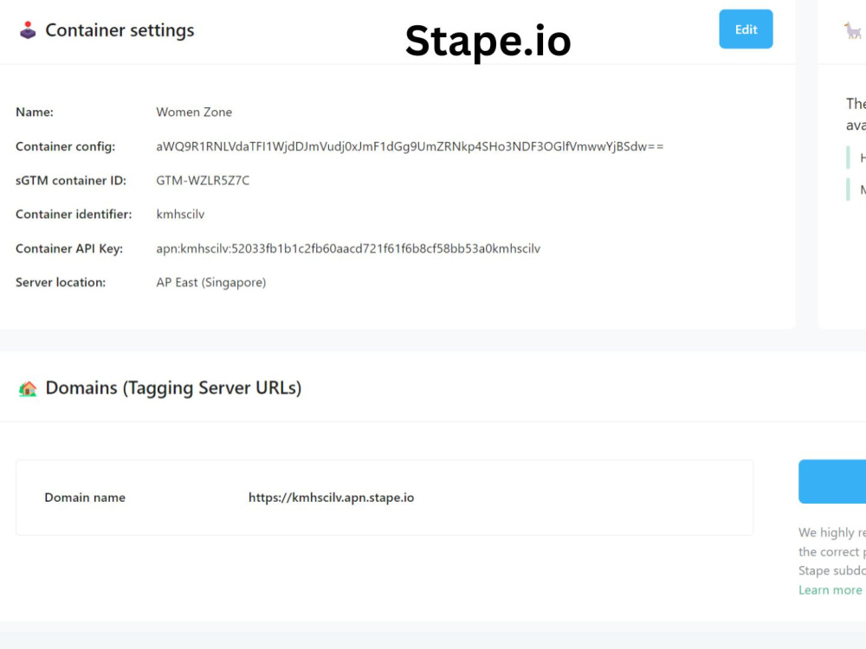Click the Name: field label

coord(35,112)
